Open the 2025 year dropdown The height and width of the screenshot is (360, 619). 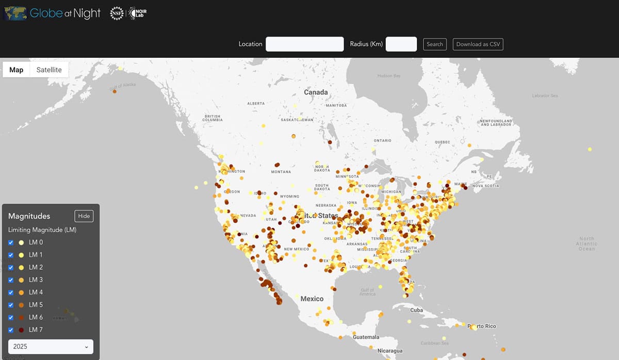[51, 347]
